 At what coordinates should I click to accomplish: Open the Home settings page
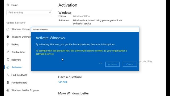point(15,5)
